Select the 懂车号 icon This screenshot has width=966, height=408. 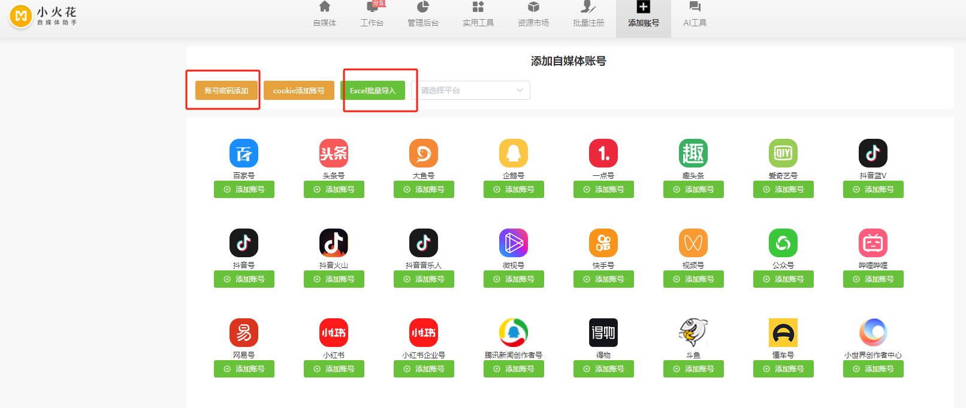(783, 333)
